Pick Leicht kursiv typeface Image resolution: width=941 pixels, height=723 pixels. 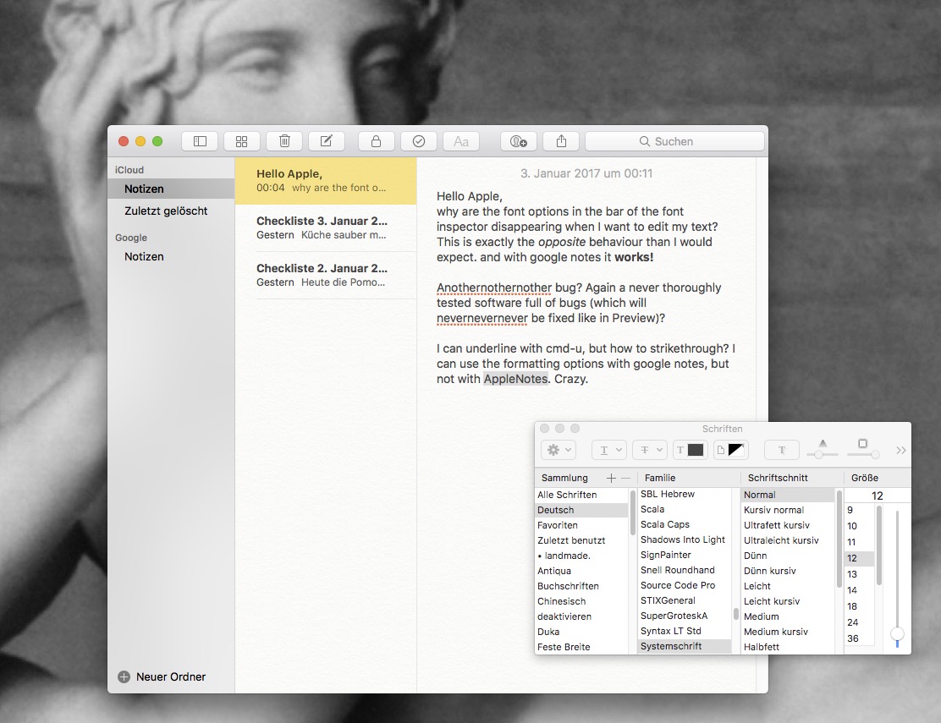coord(788,601)
